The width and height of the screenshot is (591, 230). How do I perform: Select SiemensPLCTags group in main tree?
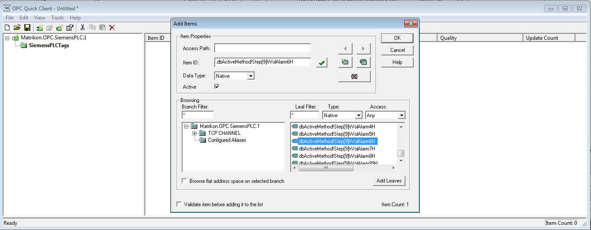point(49,45)
